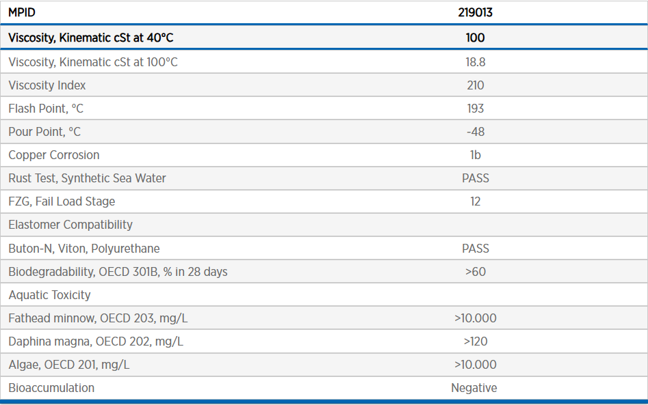
Task: Select 'FZG, Fail Load Stage' label
Action: tap(62, 201)
